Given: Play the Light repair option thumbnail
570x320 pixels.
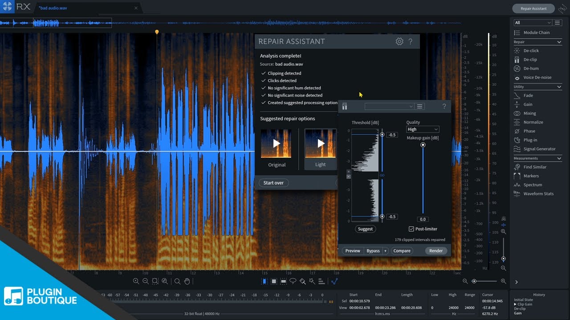Looking at the screenshot, I should (x=321, y=144).
